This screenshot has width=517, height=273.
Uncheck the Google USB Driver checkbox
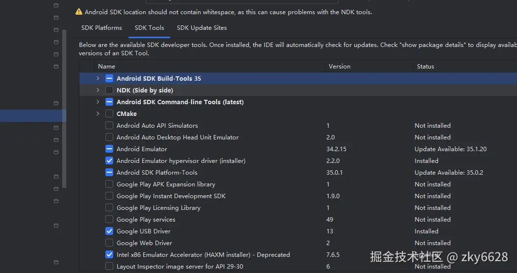click(109, 231)
